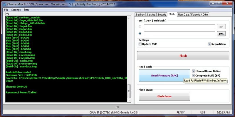Minimize the Chinese Miracle II window
Viewport: 235px width, 117px height.
(213, 3)
